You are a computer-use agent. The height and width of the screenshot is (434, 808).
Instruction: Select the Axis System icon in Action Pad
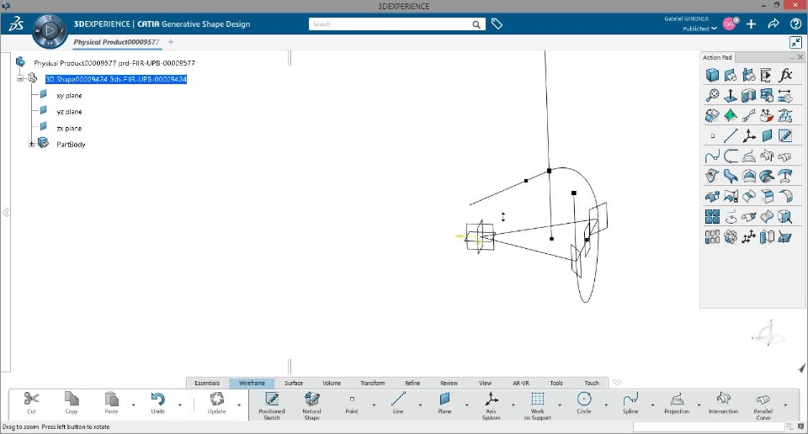[x=749, y=136]
